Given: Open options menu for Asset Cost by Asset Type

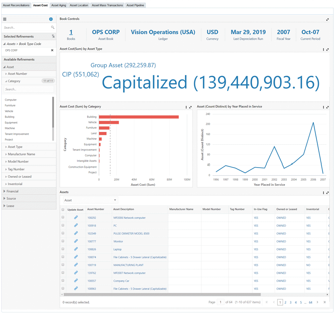Looking at the screenshot, I should point(323,49).
